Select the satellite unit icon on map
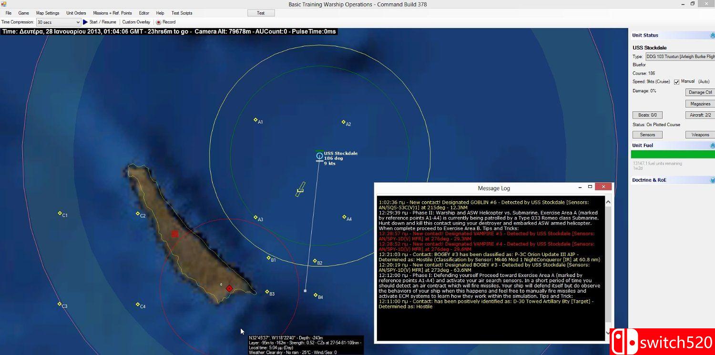 (300, 189)
